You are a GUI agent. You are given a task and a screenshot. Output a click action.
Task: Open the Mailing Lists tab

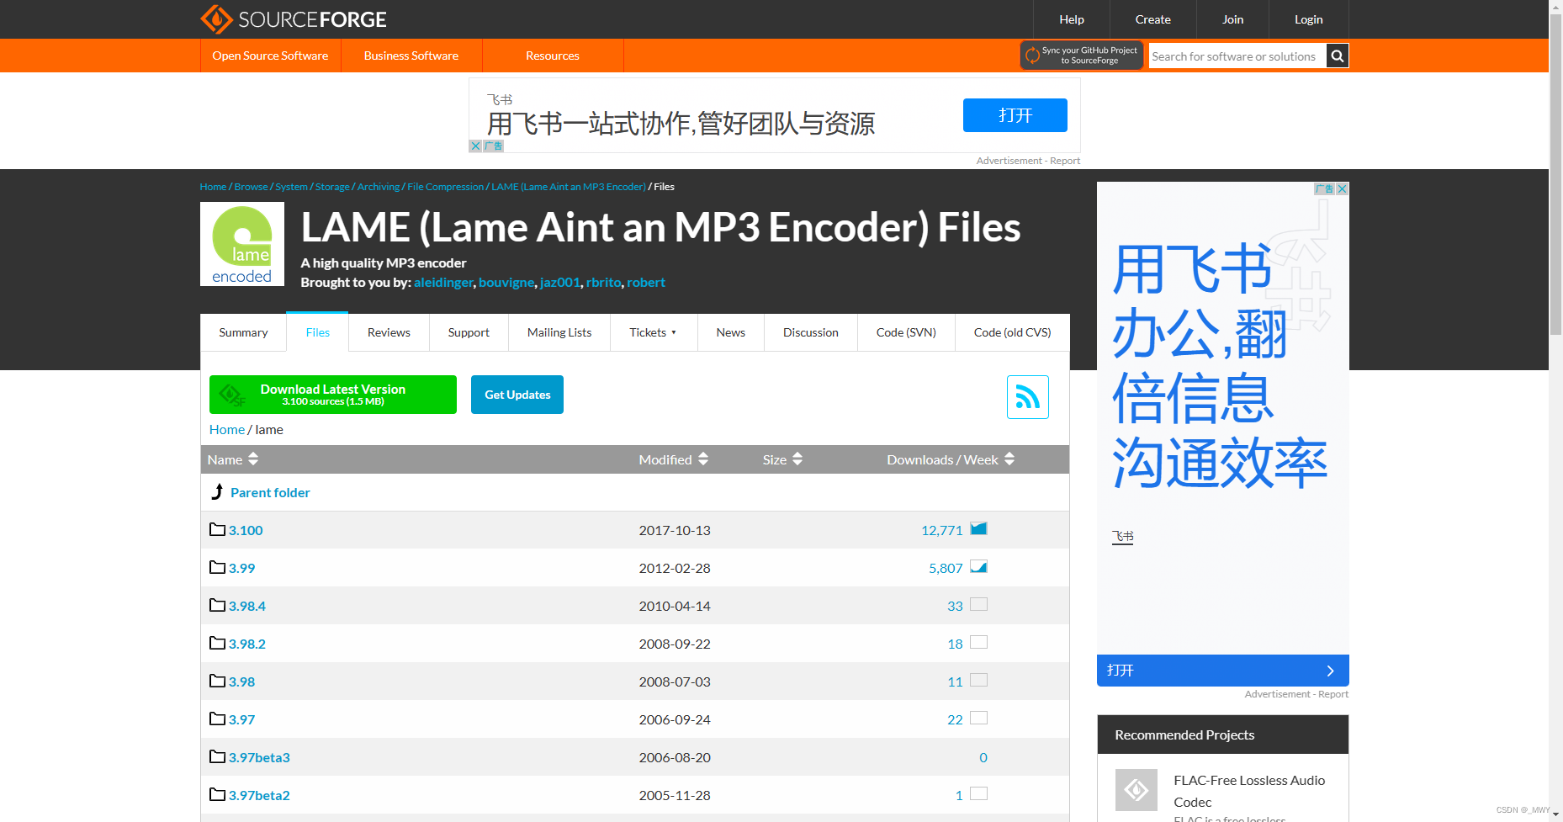[x=559, y=332]
